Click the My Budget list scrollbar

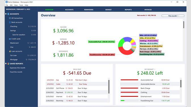(181, 84)
